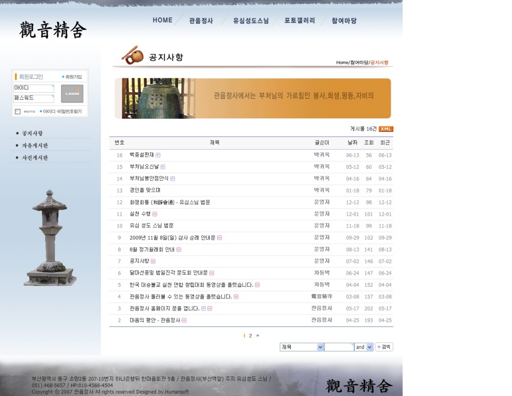Go to page 2 of the list
The image size is (512, 396).
pos(250,336)
